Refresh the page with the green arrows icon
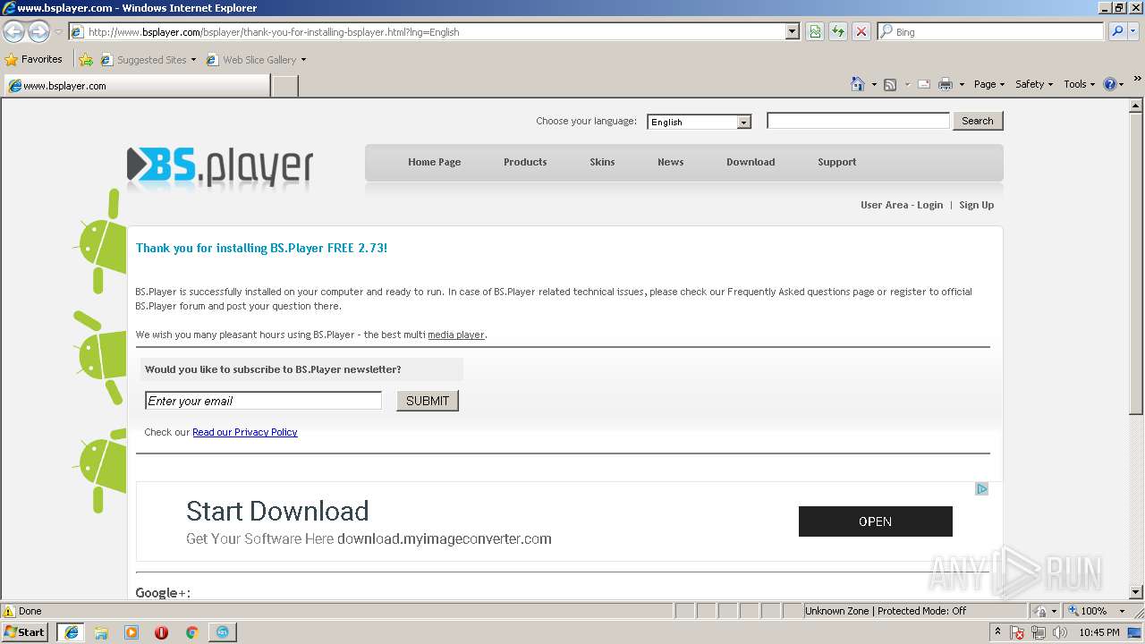 point(838,32)
